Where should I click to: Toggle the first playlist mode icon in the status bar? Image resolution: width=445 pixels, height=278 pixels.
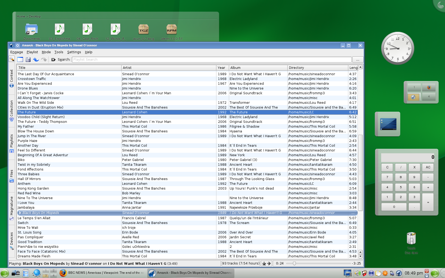click(264, 263)
